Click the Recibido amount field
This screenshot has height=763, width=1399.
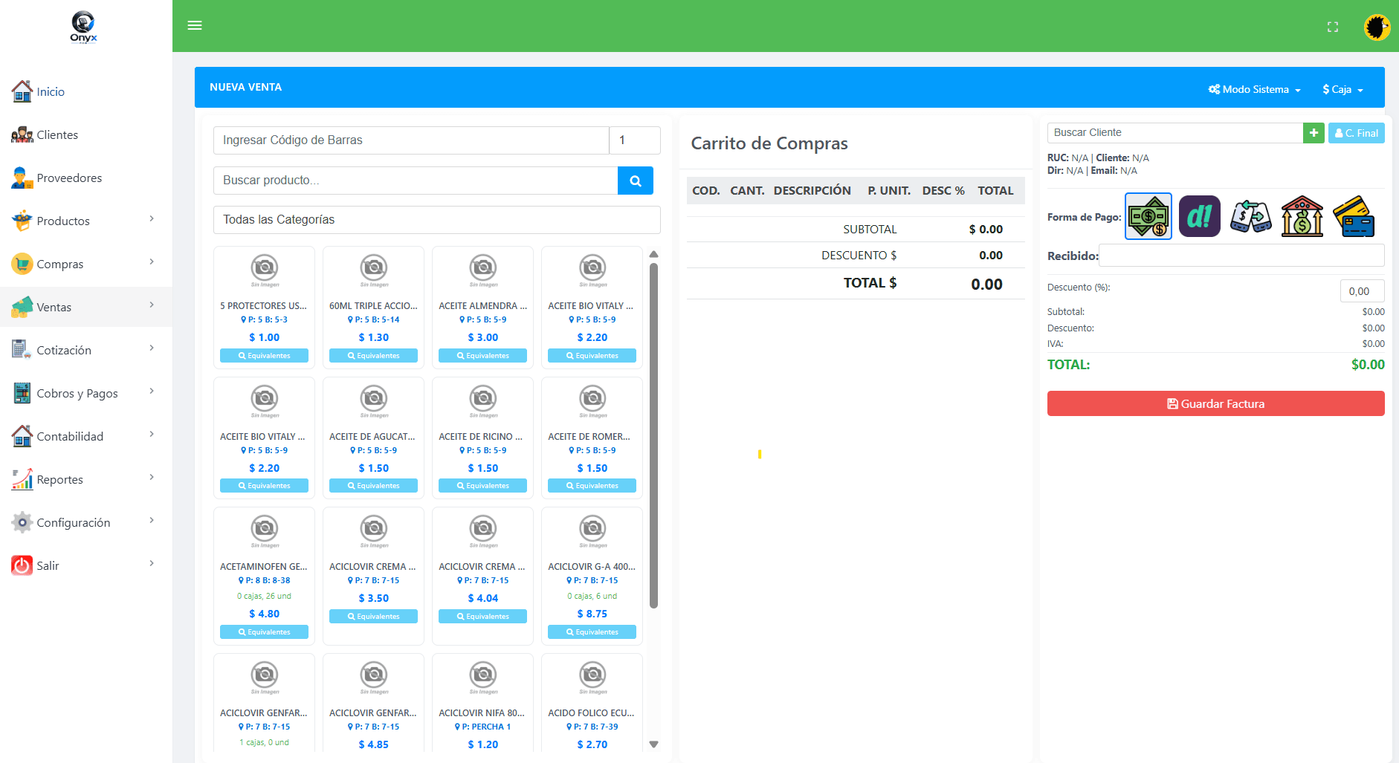point(1241,256)
